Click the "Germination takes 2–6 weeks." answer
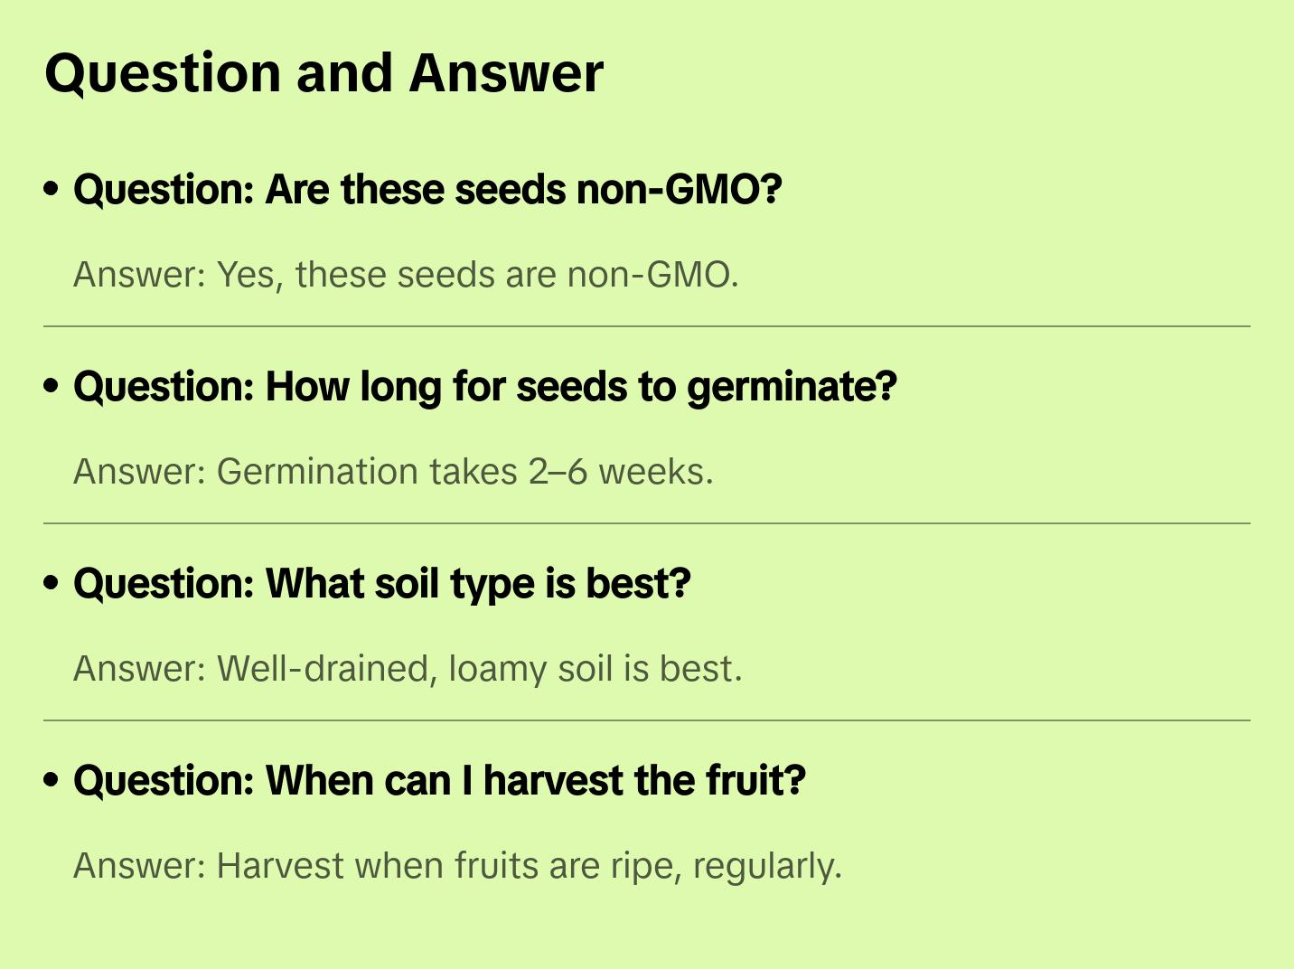 (393, 472)
